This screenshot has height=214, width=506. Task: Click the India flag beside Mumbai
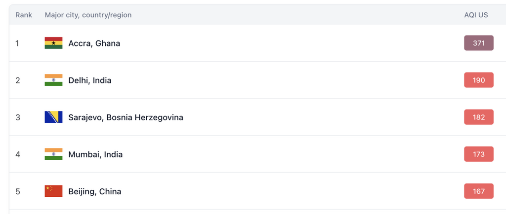point(53,154)
